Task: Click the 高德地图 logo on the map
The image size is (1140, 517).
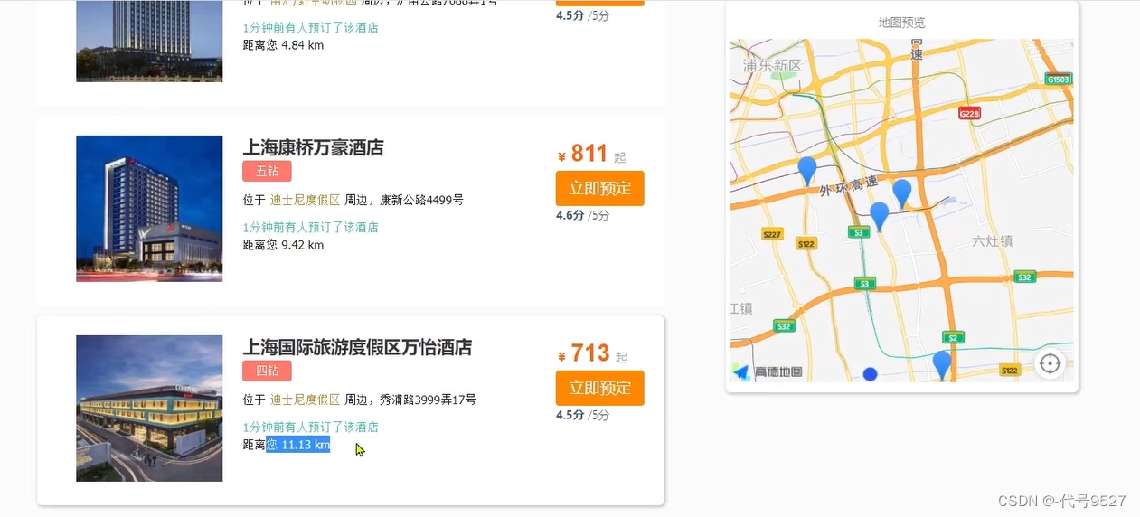Action: coord(768,371)
